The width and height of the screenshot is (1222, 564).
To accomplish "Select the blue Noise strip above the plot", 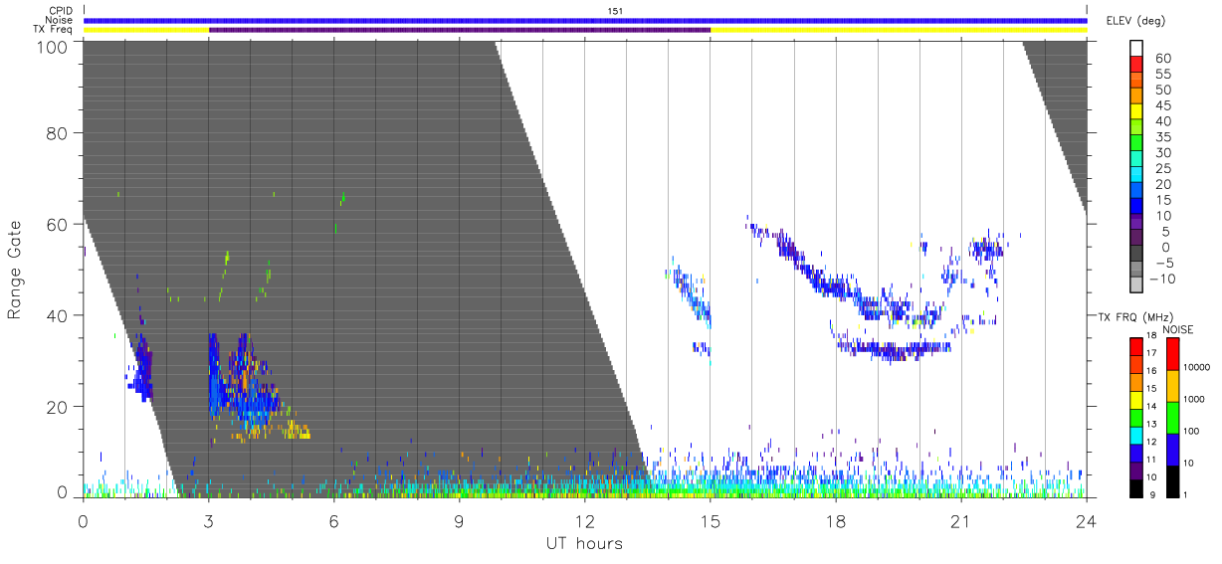I will (x=585, y=20).
